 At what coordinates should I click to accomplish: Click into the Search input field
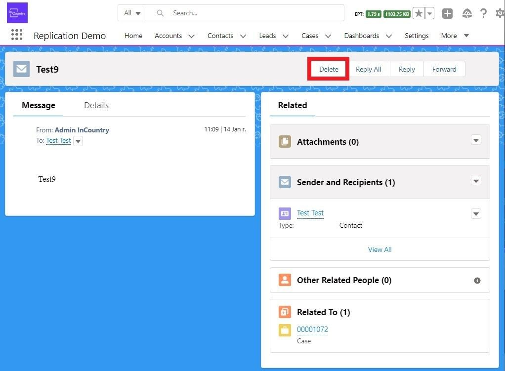click(245, 13)
